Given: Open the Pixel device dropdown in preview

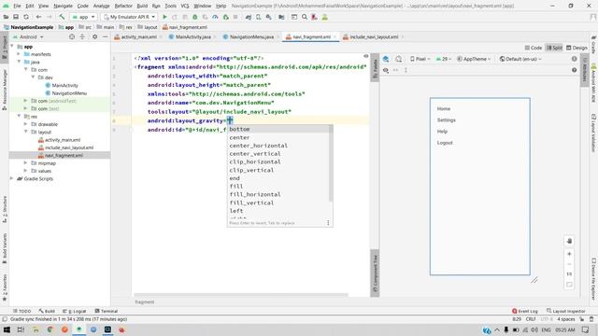Looking at the screenshot, I should [x=420, y=59].
